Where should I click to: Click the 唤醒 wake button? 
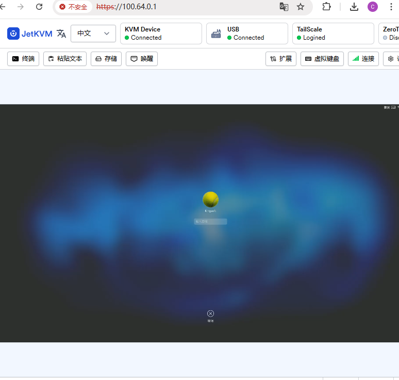click(x=142, y=59)
